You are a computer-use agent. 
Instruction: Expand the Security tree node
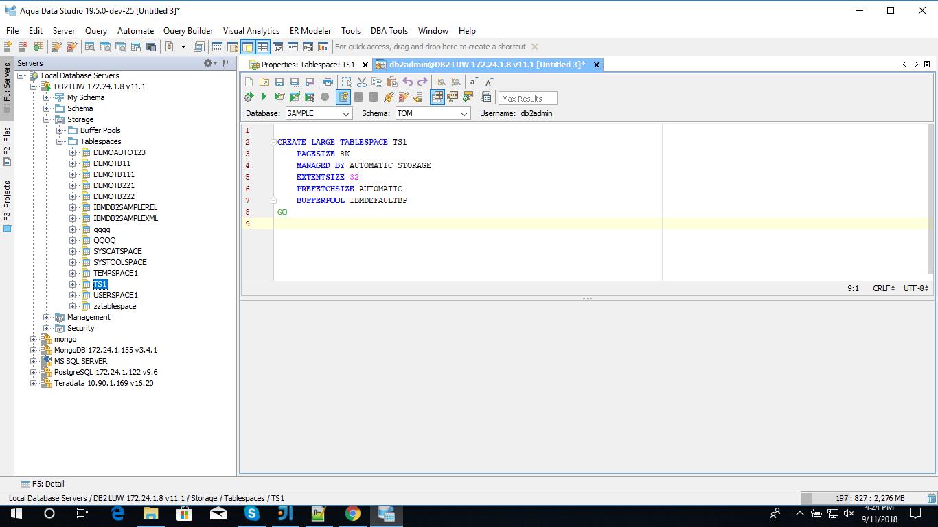pos(47,328)
